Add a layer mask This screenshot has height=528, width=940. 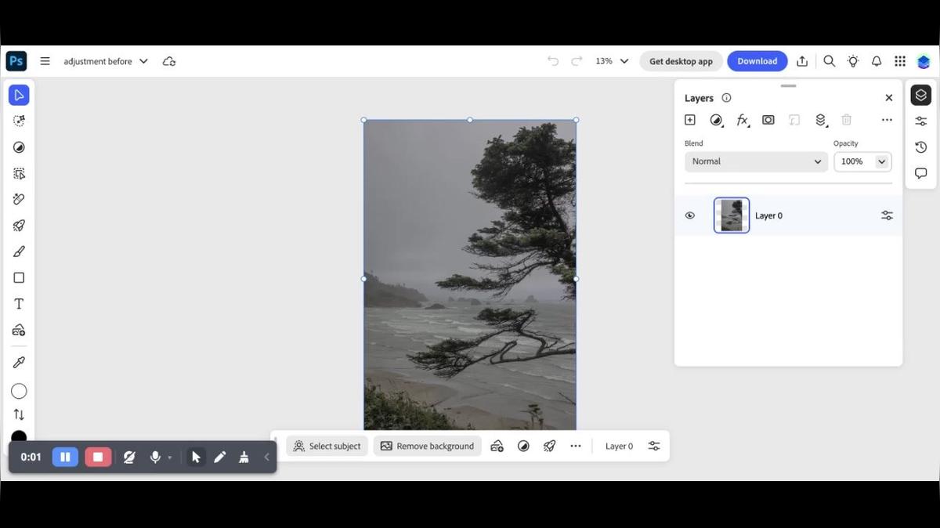768,120
